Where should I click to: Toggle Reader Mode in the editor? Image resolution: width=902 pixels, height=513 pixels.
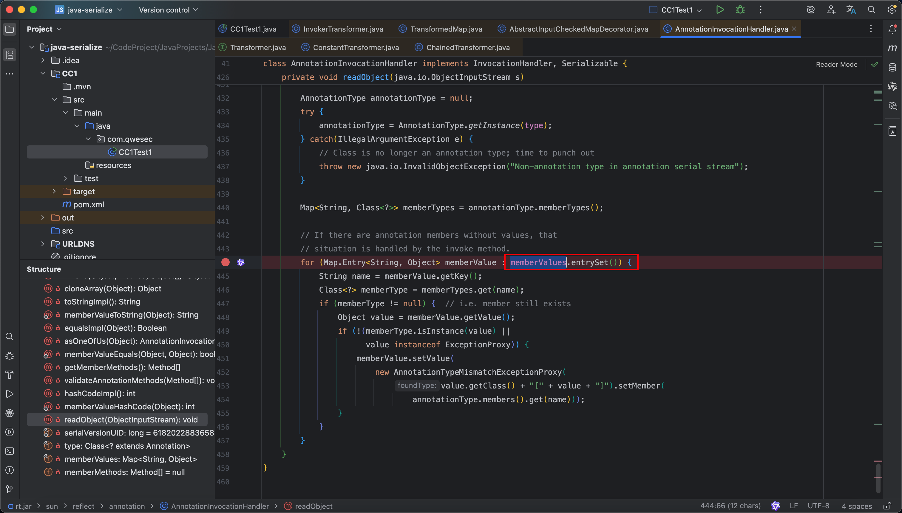pyautogui.click(x=836, y=64)
